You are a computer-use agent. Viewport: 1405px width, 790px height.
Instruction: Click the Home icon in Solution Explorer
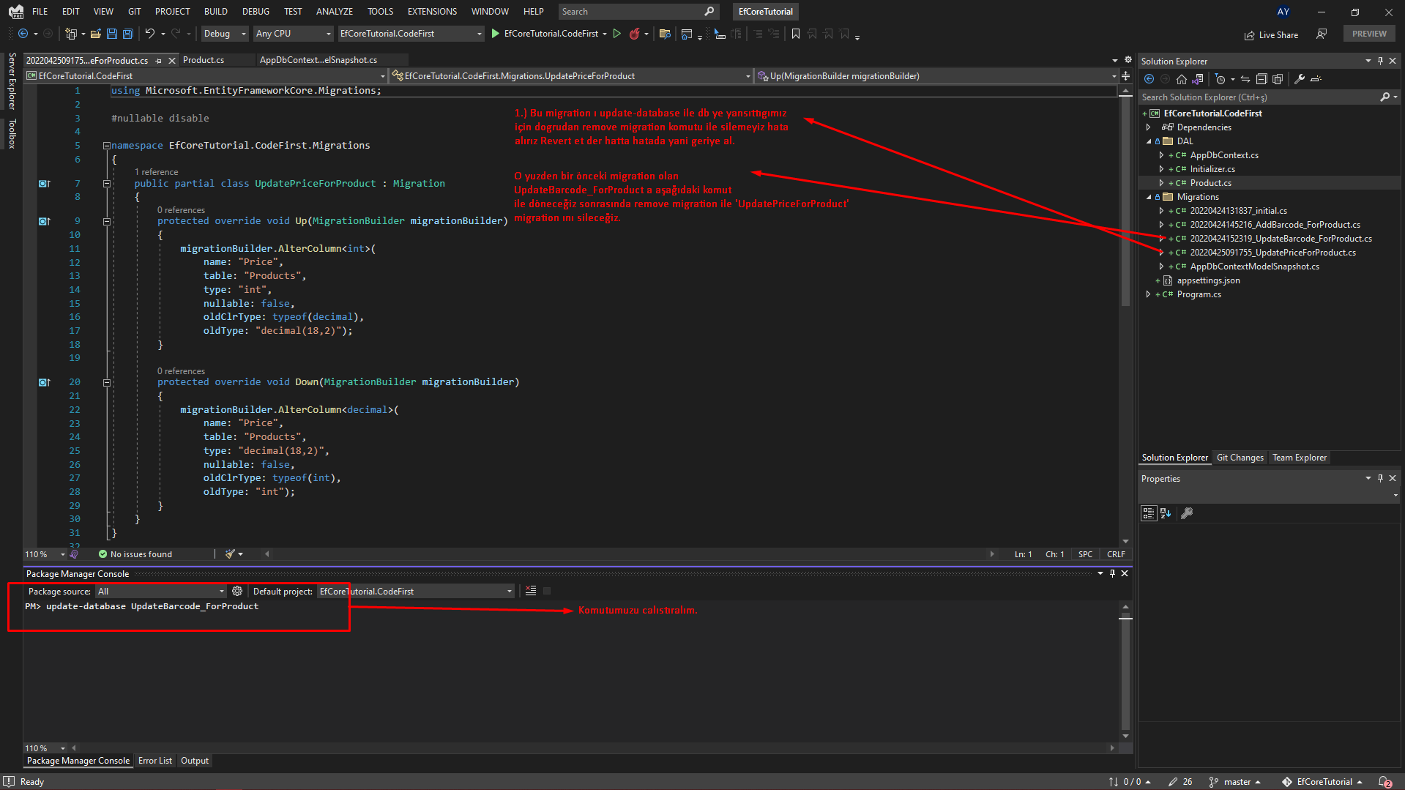tap(1182, 78)
